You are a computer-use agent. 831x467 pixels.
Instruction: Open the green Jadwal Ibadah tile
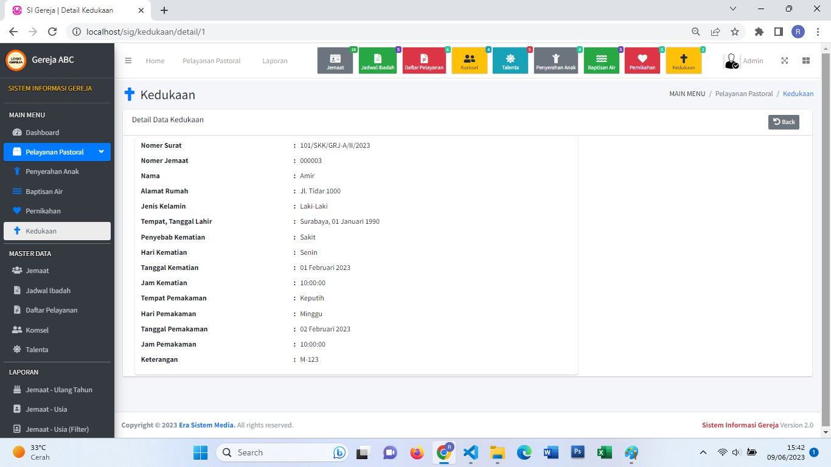click(377, 61)
